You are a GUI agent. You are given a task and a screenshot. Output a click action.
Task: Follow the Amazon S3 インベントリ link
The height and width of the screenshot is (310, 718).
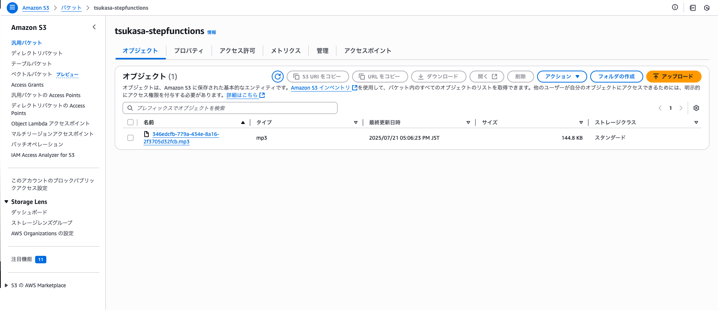[x=320, y=88]
